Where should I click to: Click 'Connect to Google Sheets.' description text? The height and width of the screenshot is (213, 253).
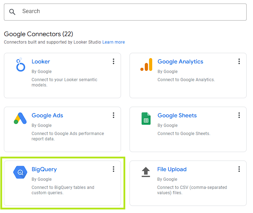click(184, 133)
